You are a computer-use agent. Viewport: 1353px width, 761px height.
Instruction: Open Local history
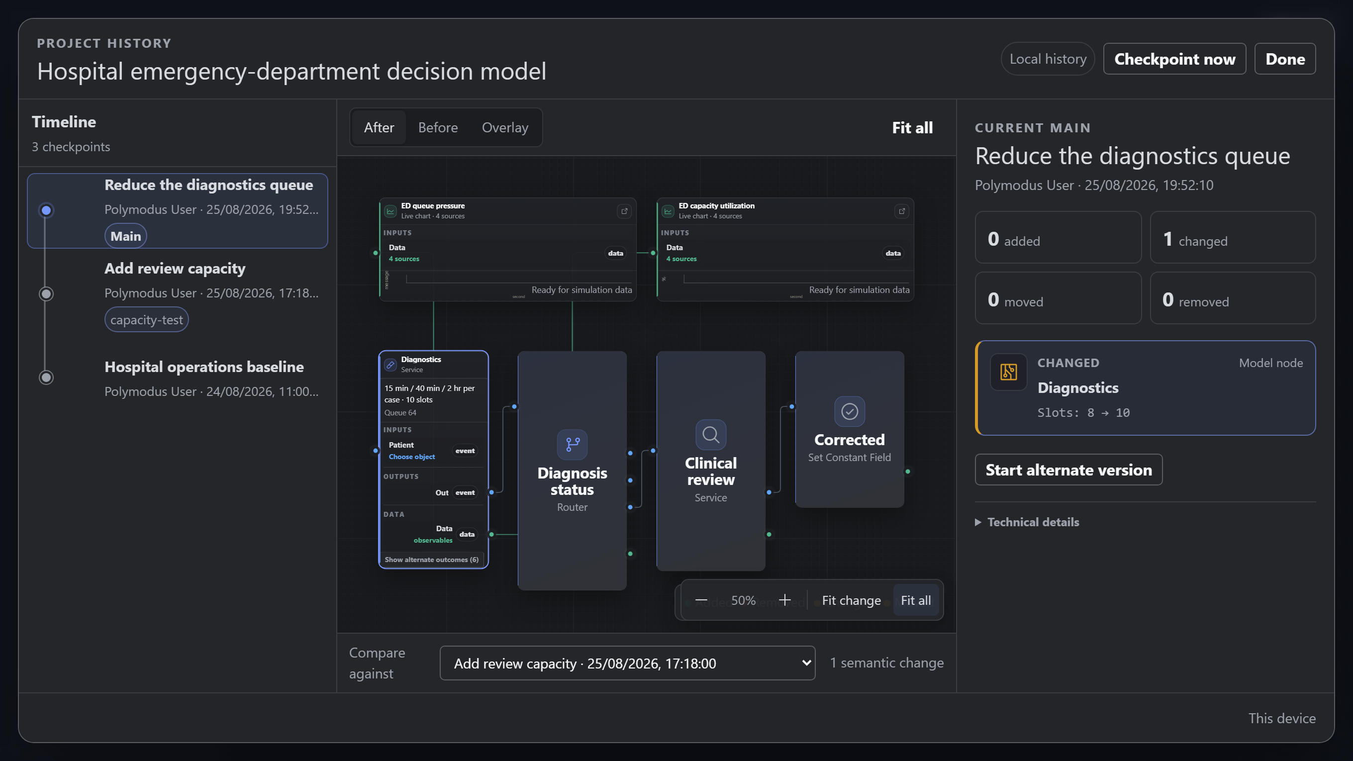tap(1047, 59)
